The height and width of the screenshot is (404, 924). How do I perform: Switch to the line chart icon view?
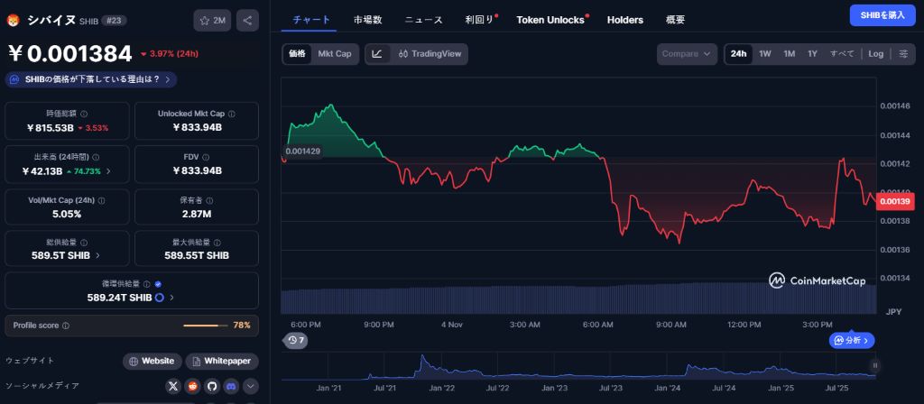coord(377,54)
